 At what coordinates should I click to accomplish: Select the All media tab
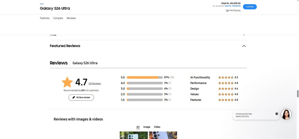point(138,127)
